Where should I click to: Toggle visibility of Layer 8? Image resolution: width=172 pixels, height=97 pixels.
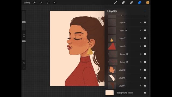(145, 22)
